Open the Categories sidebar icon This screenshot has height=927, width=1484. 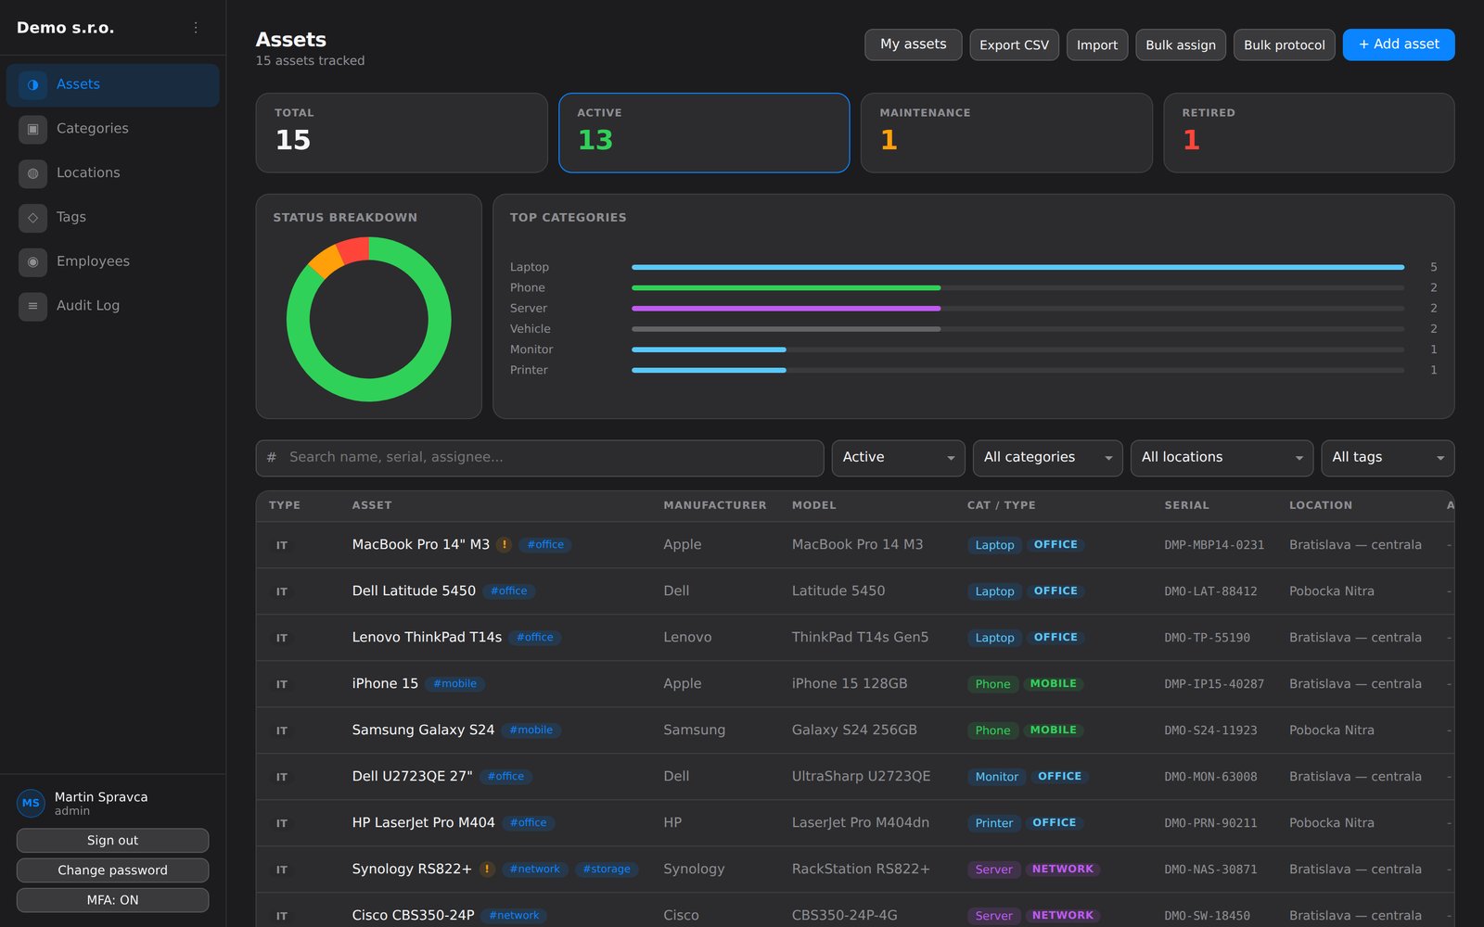(x=32, y=129)
